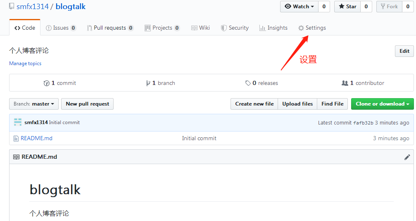Click the stargazers count next to Star
Viewport: 416px width, 221px height.
(x=366, y=6)
